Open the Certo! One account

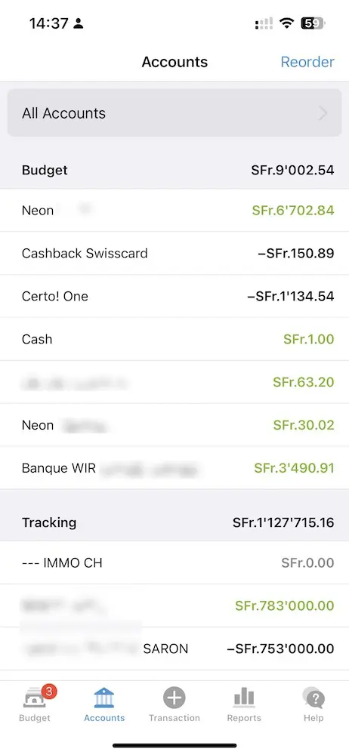coord(174,296)
